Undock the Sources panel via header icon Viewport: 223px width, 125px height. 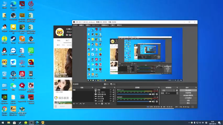tap(115, 87)
